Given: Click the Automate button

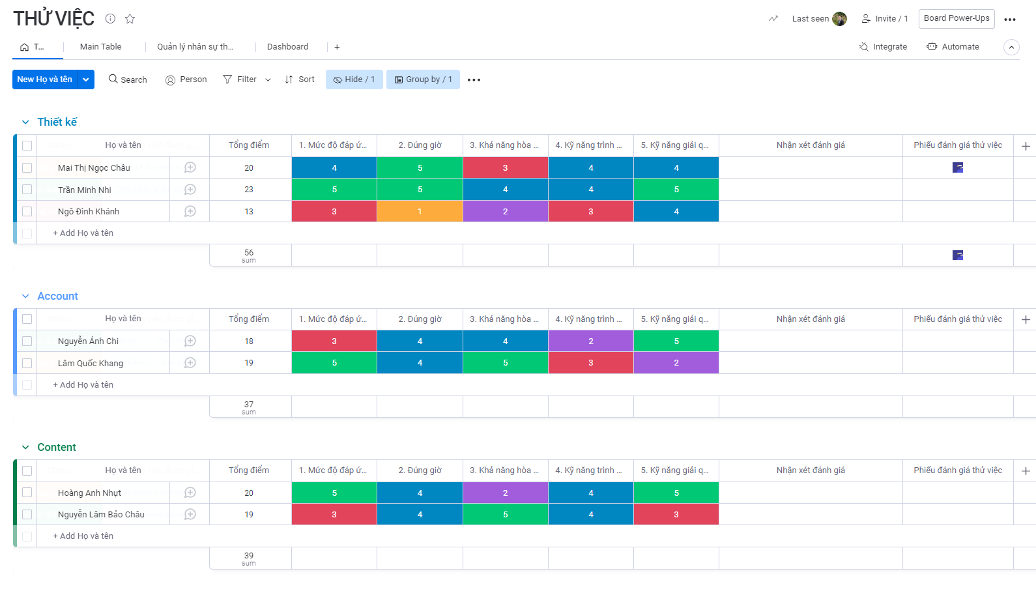Looking at the screenshot, I should [x=953, y=47].
